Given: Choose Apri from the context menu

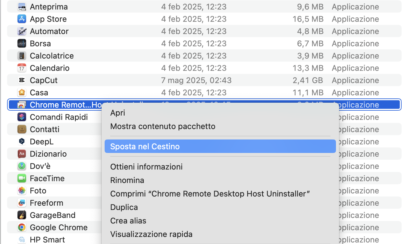Looking at the screenshot, I should click(117, 113).
